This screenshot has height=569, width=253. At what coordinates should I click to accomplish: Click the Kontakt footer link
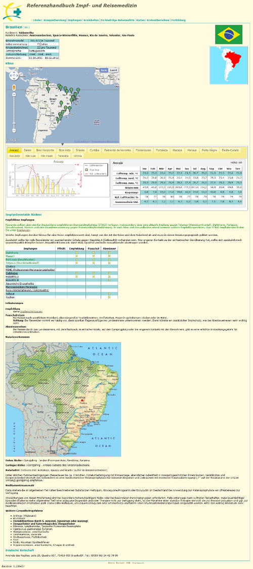coord(119,562)
